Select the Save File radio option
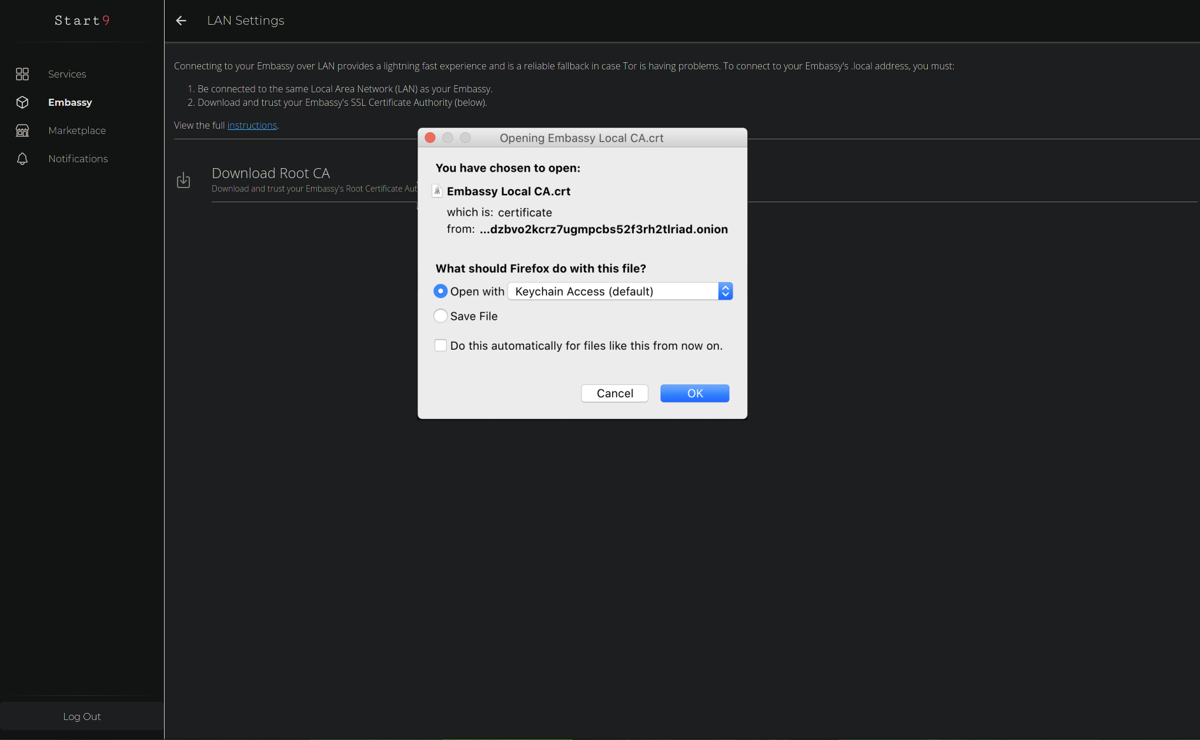 tap(440, 316)
